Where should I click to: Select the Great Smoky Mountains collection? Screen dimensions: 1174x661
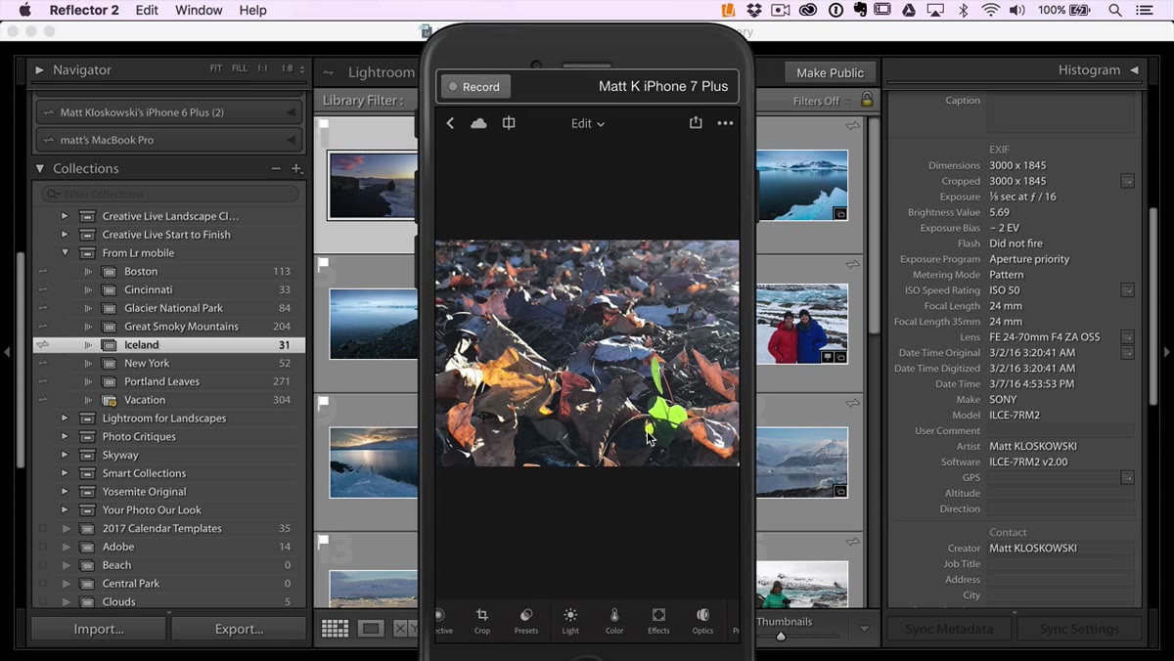tap(181, 327)
